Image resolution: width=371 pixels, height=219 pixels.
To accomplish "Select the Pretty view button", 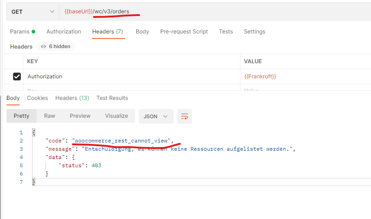I will 22,116.
